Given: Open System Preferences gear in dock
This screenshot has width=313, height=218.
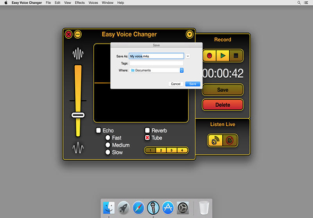Looking at the screenshot, I should 182,207.
